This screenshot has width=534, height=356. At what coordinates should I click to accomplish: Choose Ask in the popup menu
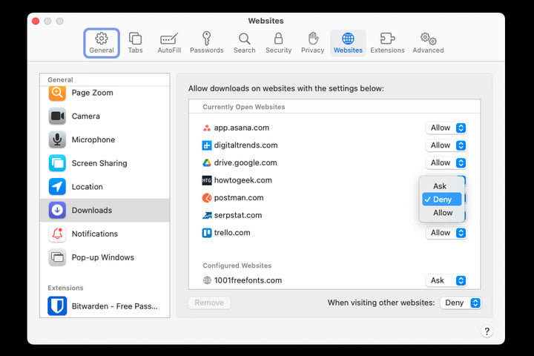(x=442, y=186)
